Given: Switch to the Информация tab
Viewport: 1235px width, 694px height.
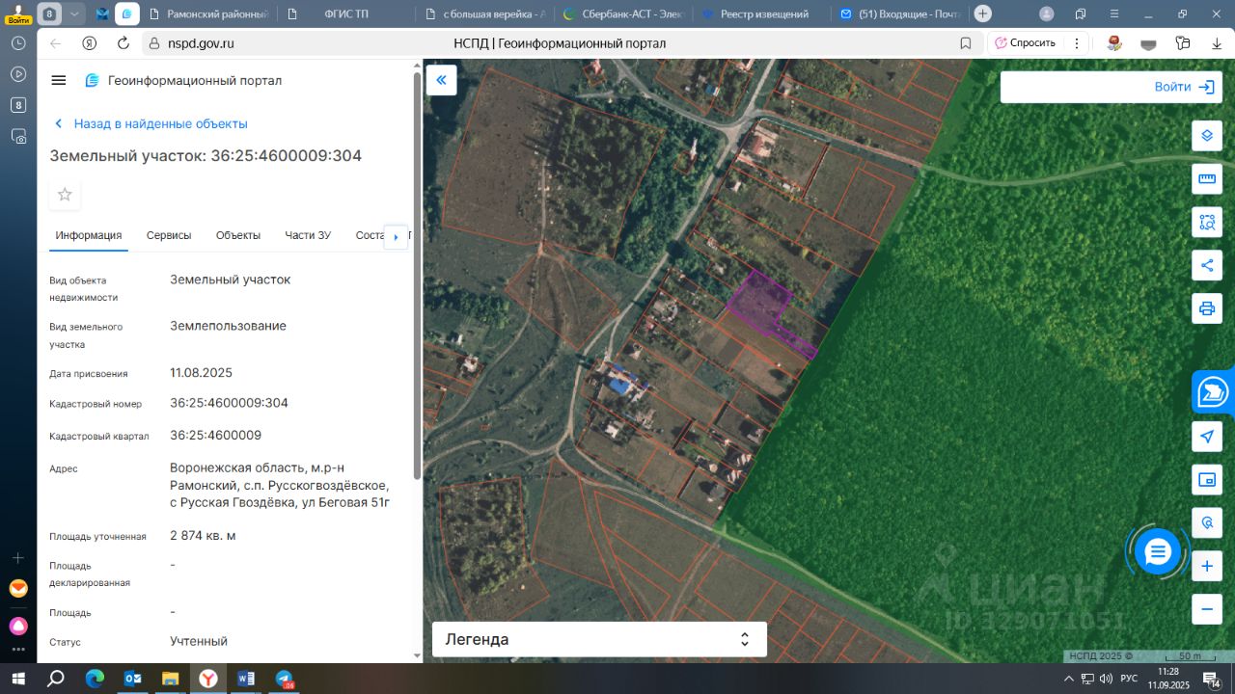Looking at the screenshot, I should point(89,235).
